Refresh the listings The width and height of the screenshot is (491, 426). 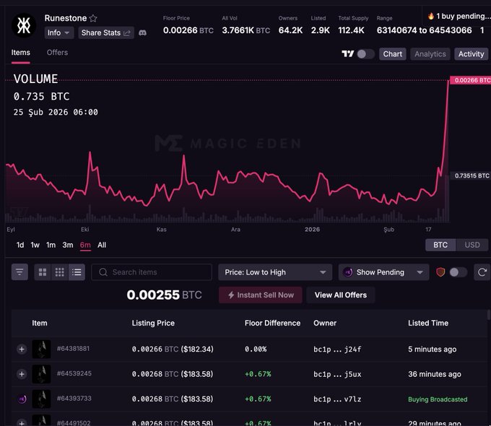(x=482, y=272)
